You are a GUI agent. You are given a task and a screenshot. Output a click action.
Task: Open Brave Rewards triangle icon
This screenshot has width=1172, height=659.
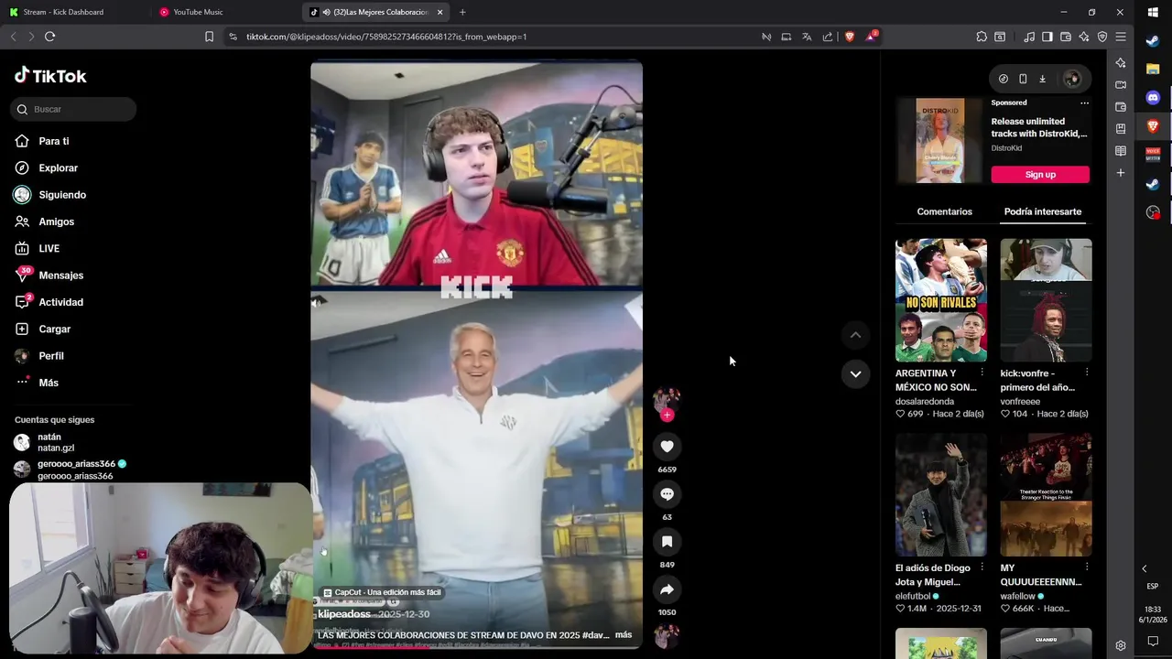871,37
